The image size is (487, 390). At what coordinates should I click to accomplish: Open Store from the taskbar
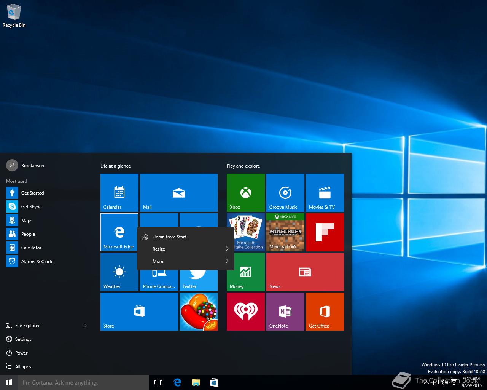coord(214,382)
